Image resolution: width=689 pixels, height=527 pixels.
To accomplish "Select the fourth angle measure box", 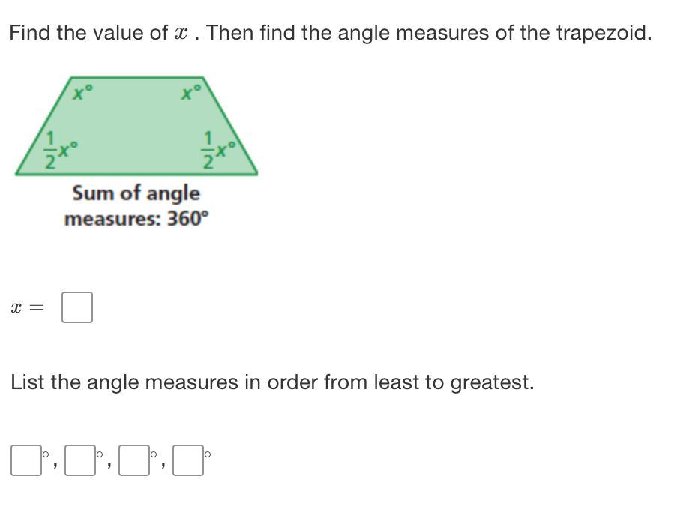I will (x=188, y=460).
